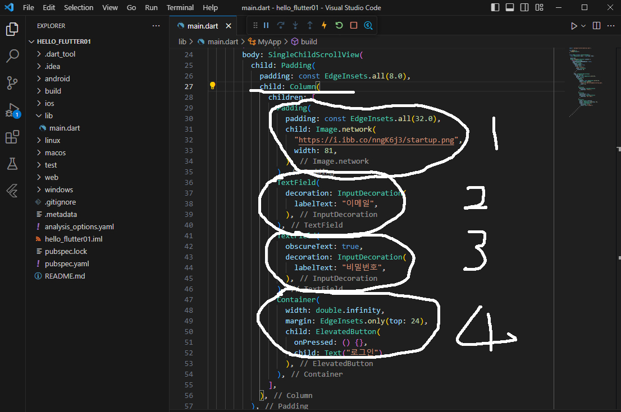Open run options dropdown arrow

(583, 26)
